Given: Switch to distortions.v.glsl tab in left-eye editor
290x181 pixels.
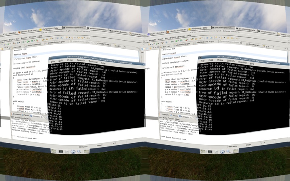Looking at the screenshot, I should click(56, 42).
